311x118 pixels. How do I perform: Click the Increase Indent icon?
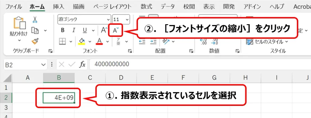tap(153, 41)
